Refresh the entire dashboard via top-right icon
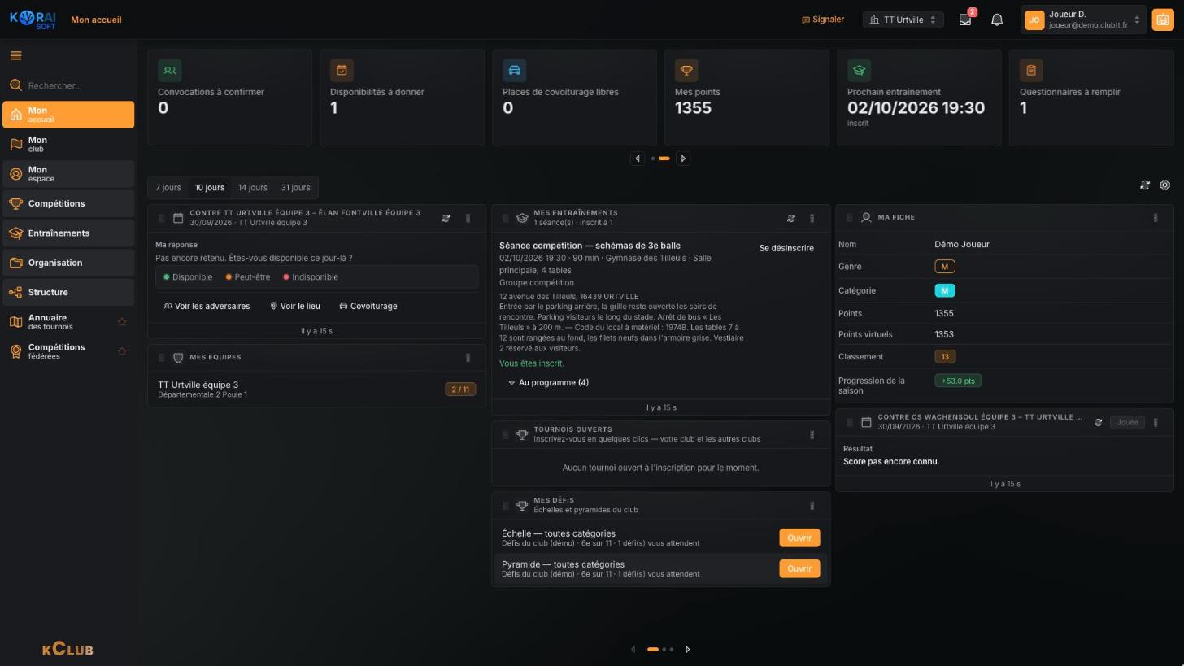The height and width of the screenshot is (666, 1184). [x=1145, y=185]
